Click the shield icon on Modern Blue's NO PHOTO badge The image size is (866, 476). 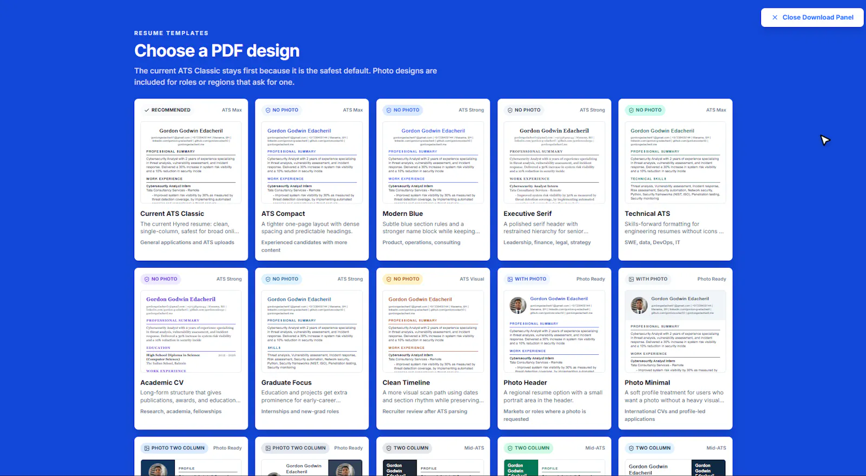click(x=389, y=110)
